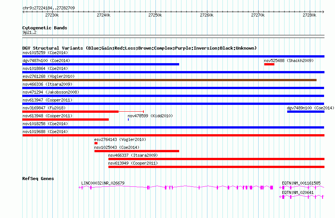
Task: Open nsv1019688 (Coe2014) label
Action: 45,132
